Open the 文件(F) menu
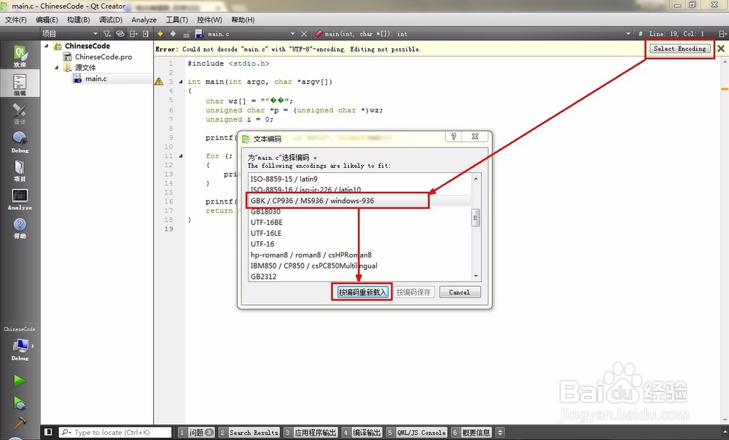 tap(16, 20)
